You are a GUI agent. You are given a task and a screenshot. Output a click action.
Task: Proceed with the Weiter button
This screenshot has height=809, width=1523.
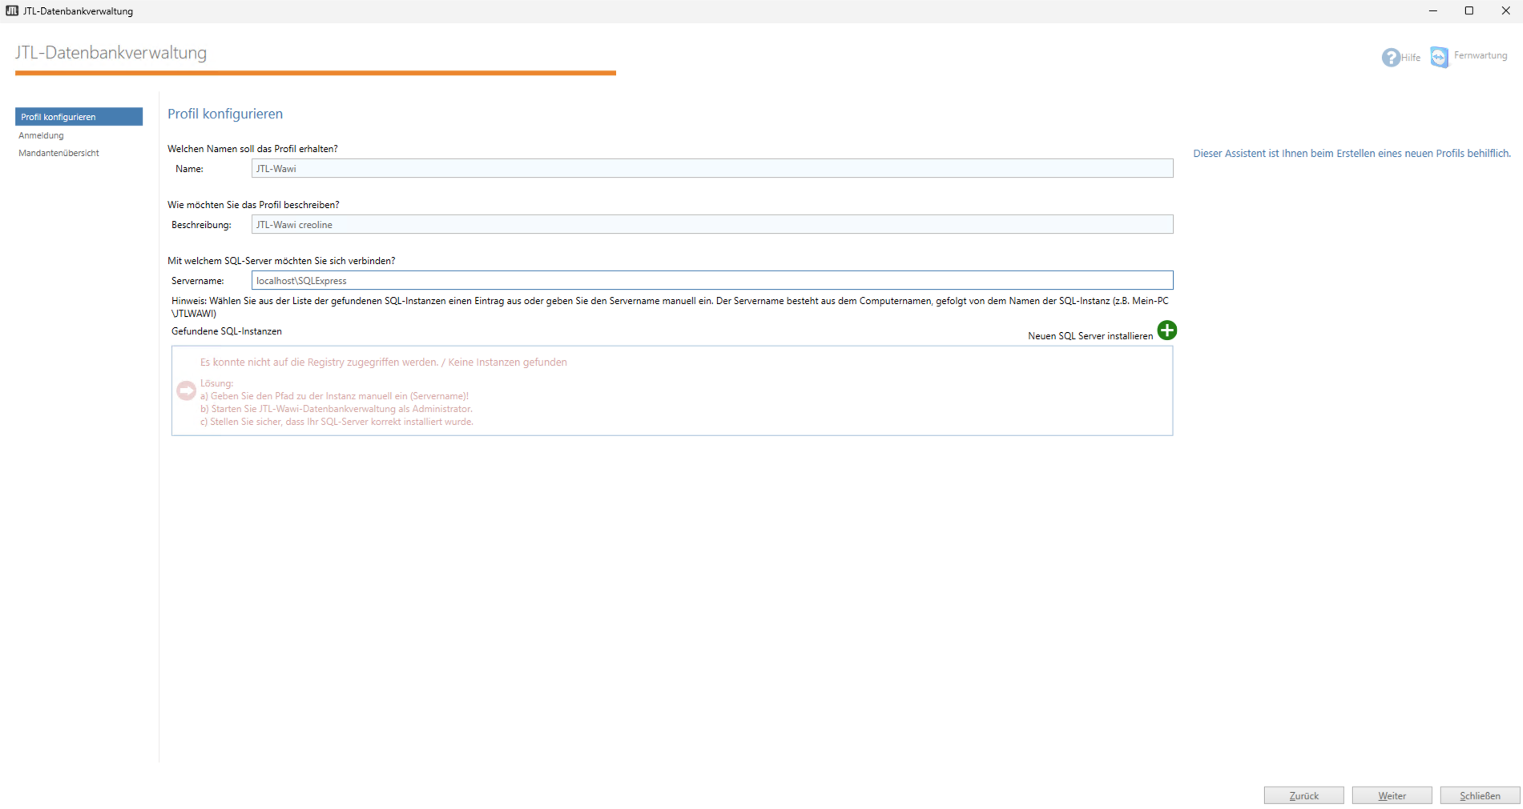coord(1392,795)
